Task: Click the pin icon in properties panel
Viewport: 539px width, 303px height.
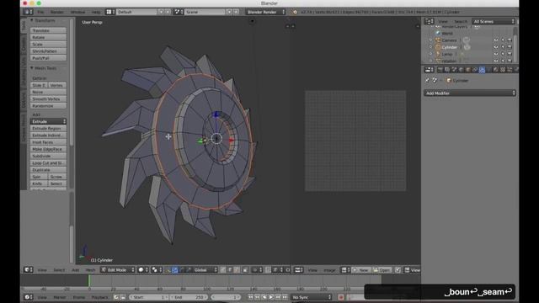Action: click(427, 81)
